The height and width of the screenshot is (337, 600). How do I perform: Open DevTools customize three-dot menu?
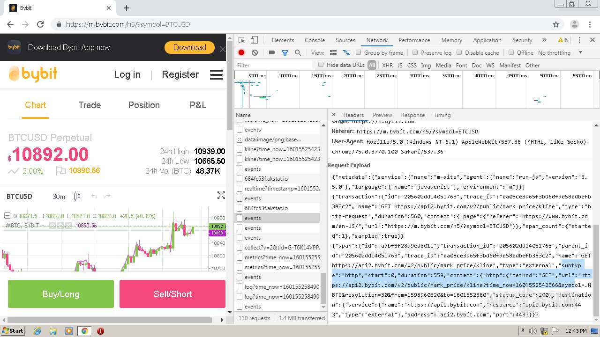click(579, 40)
